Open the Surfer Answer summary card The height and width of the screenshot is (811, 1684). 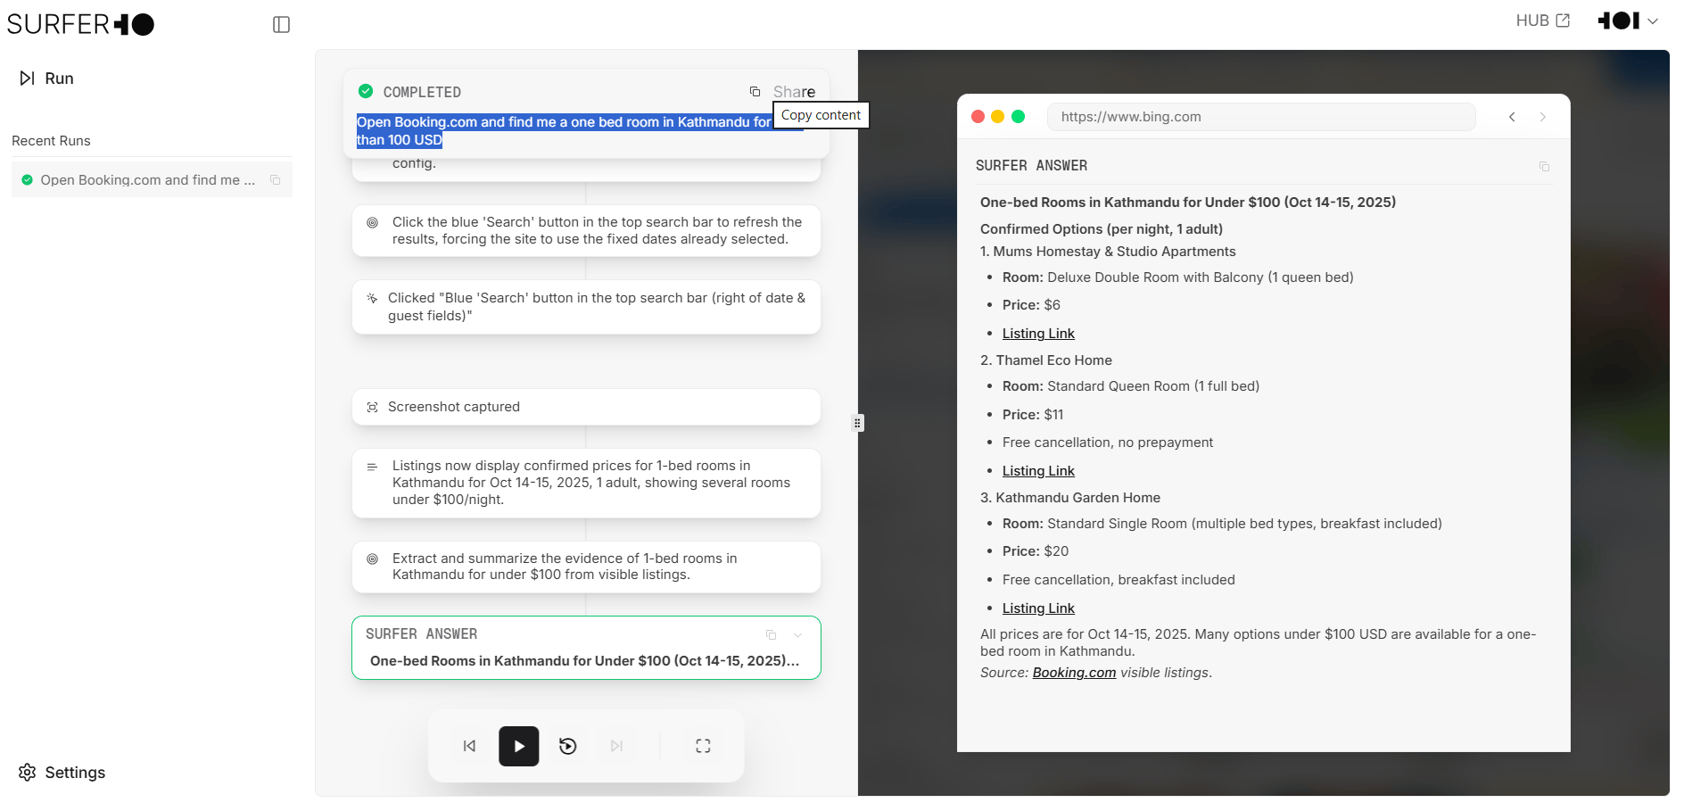pos(586,648)
